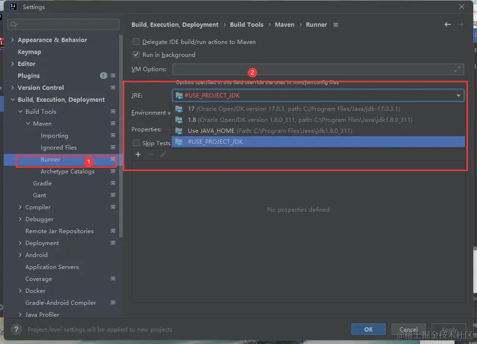Viewport: 477px width, 344px height.
Task: Click the IntelliJ logo in title bar
Action: coord(13,7)
